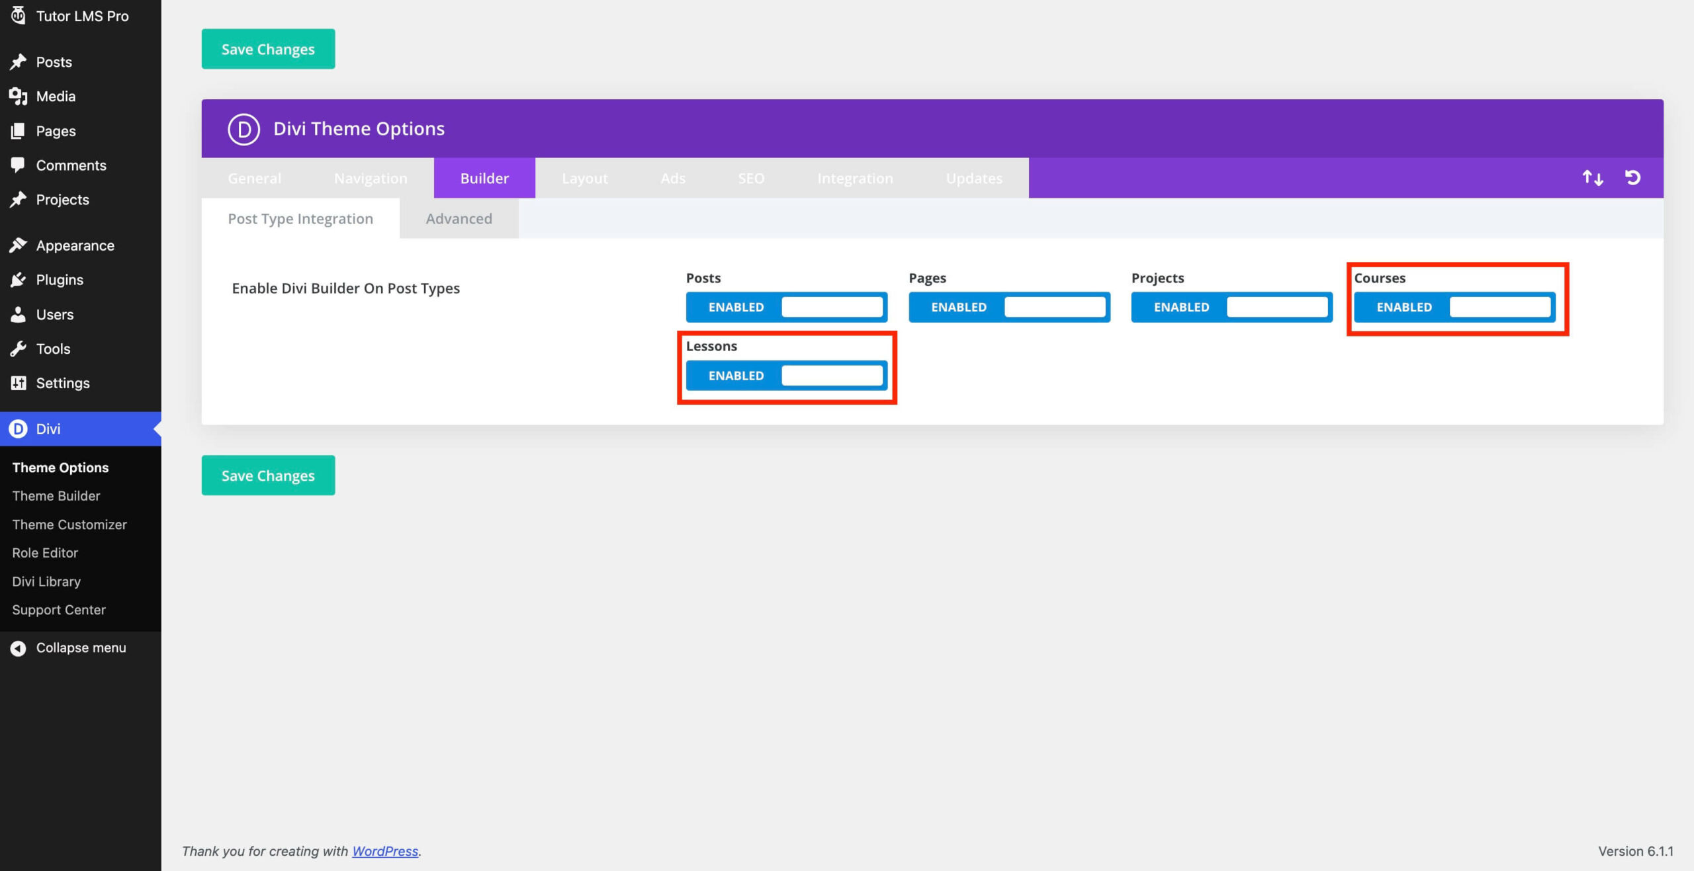Open Tutor LMS Pro menu
Screen dimensions: 1694x871
81,16
